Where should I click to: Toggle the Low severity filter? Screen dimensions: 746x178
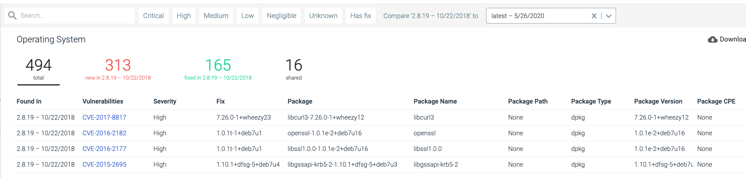247,16
